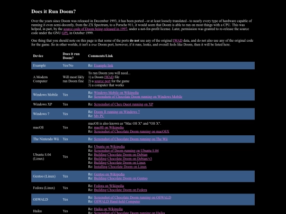Screen dimensions: 286x214
Task: Click 'Yes' in the Windows XP row
Action: point(65,104)
